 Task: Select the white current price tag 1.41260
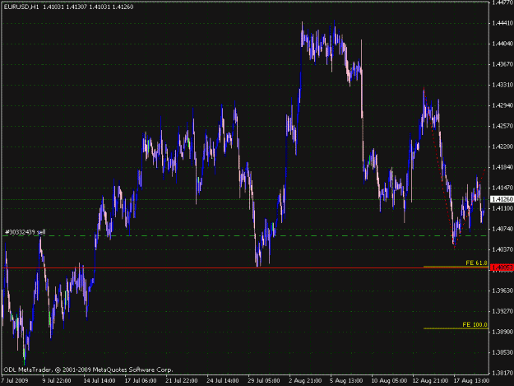click(x=502, y=199)
